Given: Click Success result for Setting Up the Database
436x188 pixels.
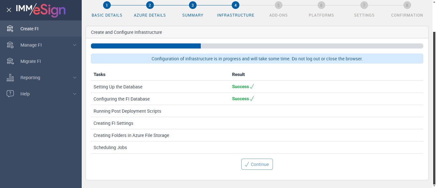Looking at the screenshot, I should tap(243, 86).
